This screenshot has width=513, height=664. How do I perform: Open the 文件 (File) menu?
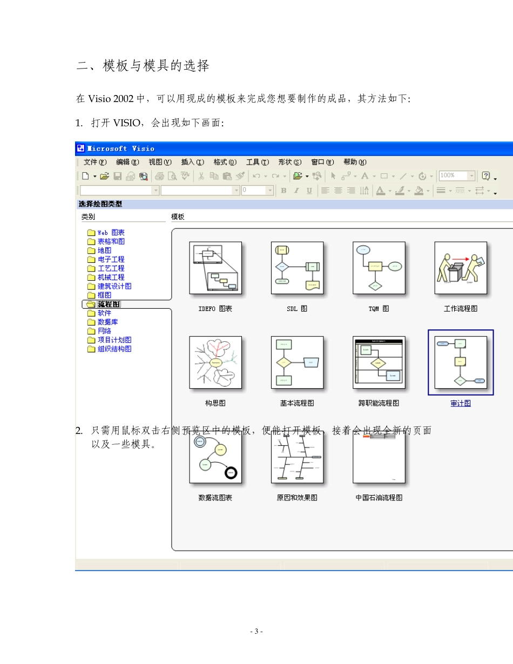click(x=95, y=162)
